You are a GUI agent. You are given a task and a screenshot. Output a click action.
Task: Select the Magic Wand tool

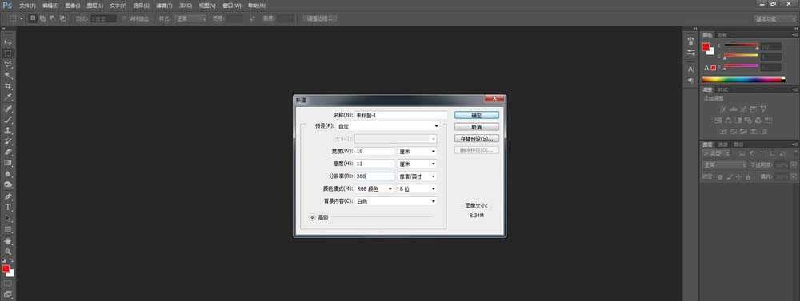8,75
